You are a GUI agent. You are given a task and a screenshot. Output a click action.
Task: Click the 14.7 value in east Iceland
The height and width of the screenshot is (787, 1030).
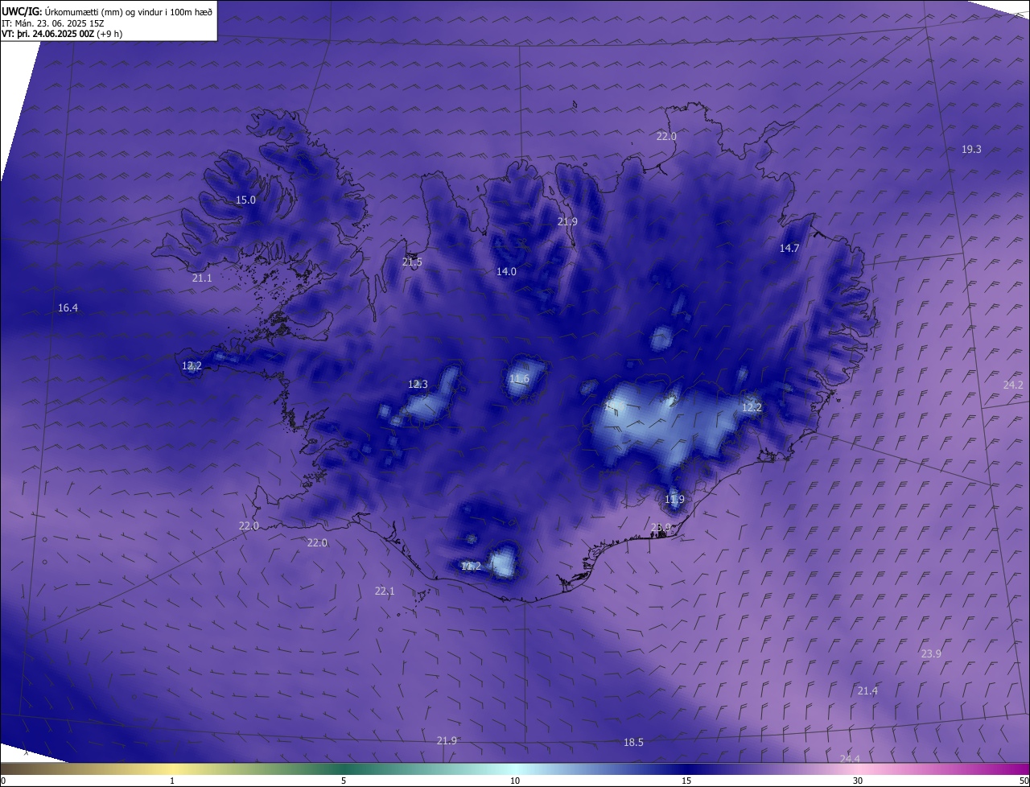[x=789, y=248]
